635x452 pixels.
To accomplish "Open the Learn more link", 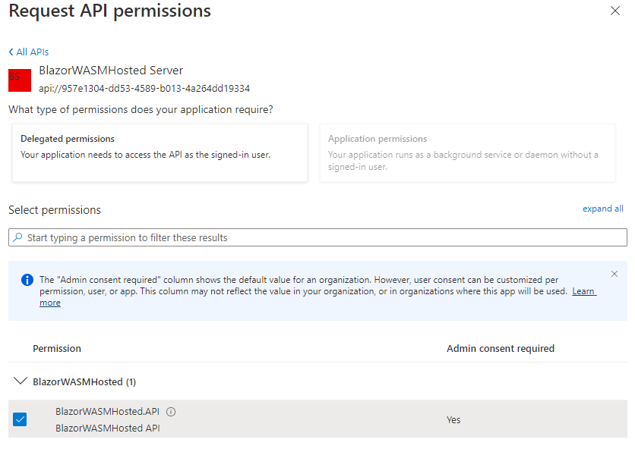I will pyautogui.click(x=583, y=291).
